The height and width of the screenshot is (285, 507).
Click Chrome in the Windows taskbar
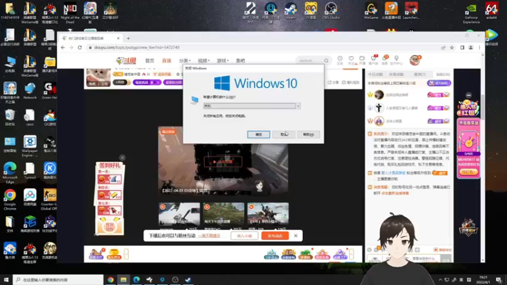tap(110, 280)
